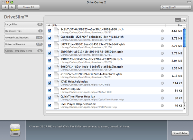Image resolution: width=193 pixels, height=140 pixels.
Task: Uncheck the 6960f414 qtch file
Action: pos(49,68)
